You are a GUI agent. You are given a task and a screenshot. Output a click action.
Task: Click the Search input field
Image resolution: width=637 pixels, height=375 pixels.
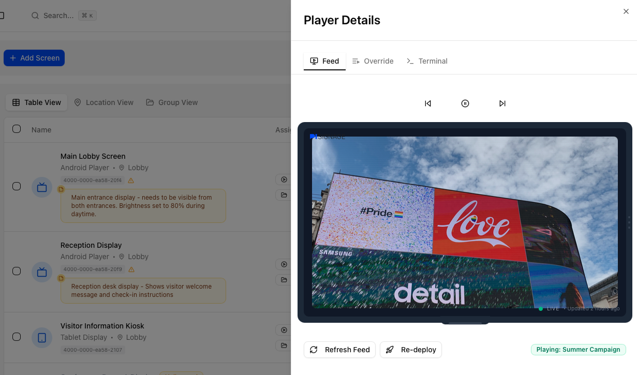coord(58,16)
